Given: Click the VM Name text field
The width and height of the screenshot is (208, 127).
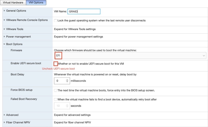Looking at the screenshot, I should pos(84,12).
